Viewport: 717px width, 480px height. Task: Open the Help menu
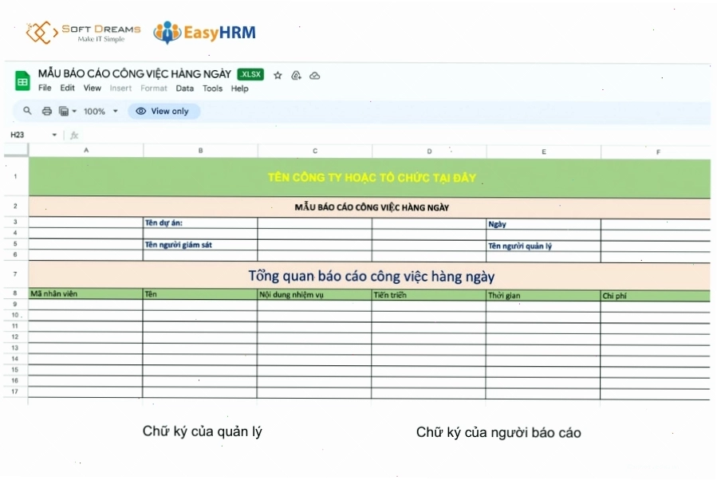pyautogui.click(x=239, y=89)
